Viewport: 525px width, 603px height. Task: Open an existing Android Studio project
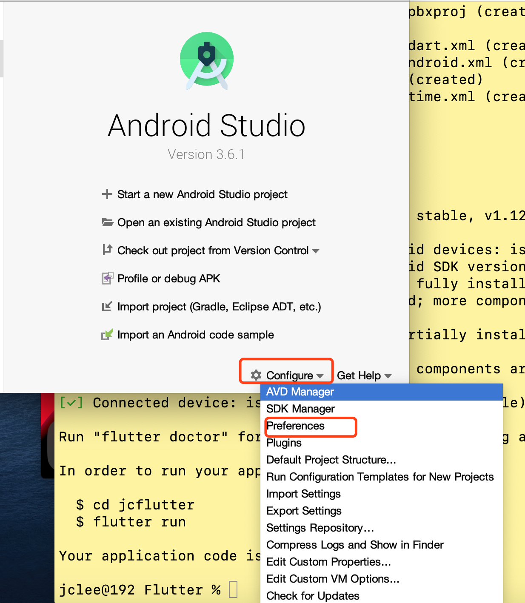click(x=217, y=222)
